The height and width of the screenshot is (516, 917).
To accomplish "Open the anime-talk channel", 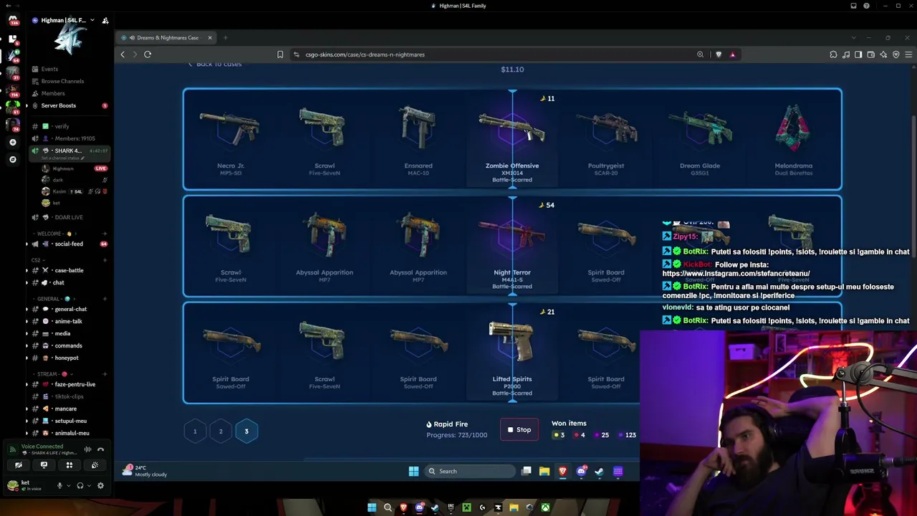I will (69, 321).
